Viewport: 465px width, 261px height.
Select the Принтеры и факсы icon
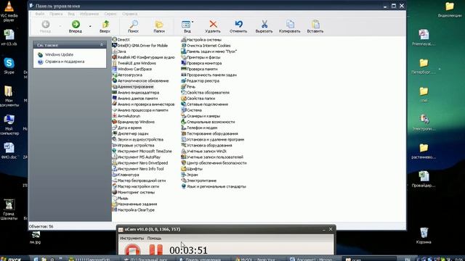(184, 57)
